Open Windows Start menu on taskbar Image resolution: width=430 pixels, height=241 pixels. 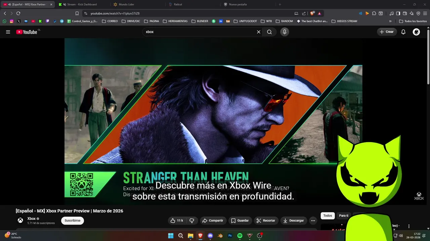pos(171,236)
